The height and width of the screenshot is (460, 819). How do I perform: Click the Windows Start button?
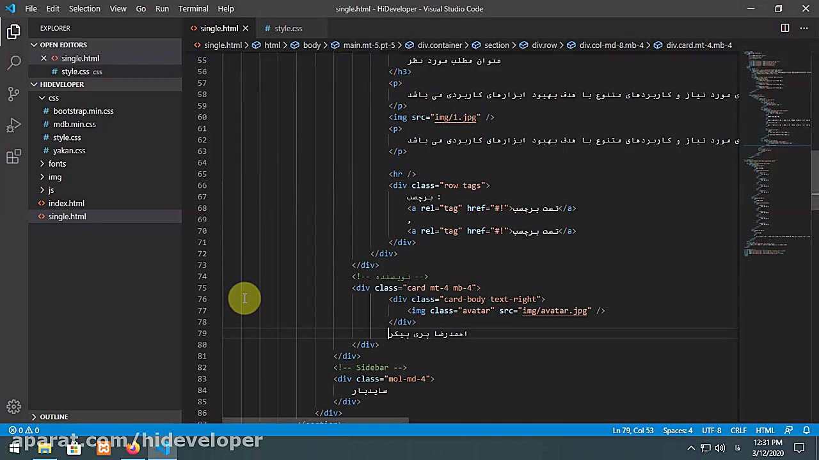click(13, 448)
